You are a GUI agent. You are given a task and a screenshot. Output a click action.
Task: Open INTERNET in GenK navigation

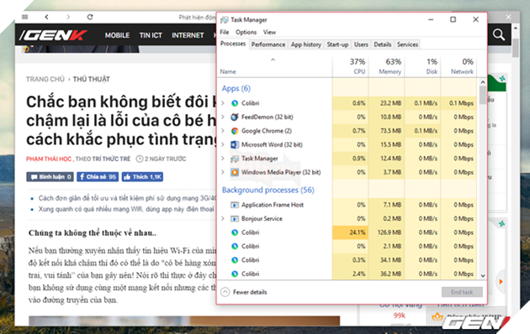pyautogui.click(x=188, y=35)
